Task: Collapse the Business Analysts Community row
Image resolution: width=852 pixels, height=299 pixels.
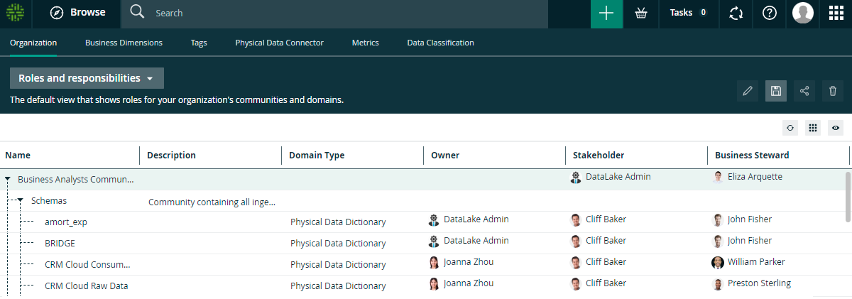Action: pyautogui.click(x=8, y=180)
